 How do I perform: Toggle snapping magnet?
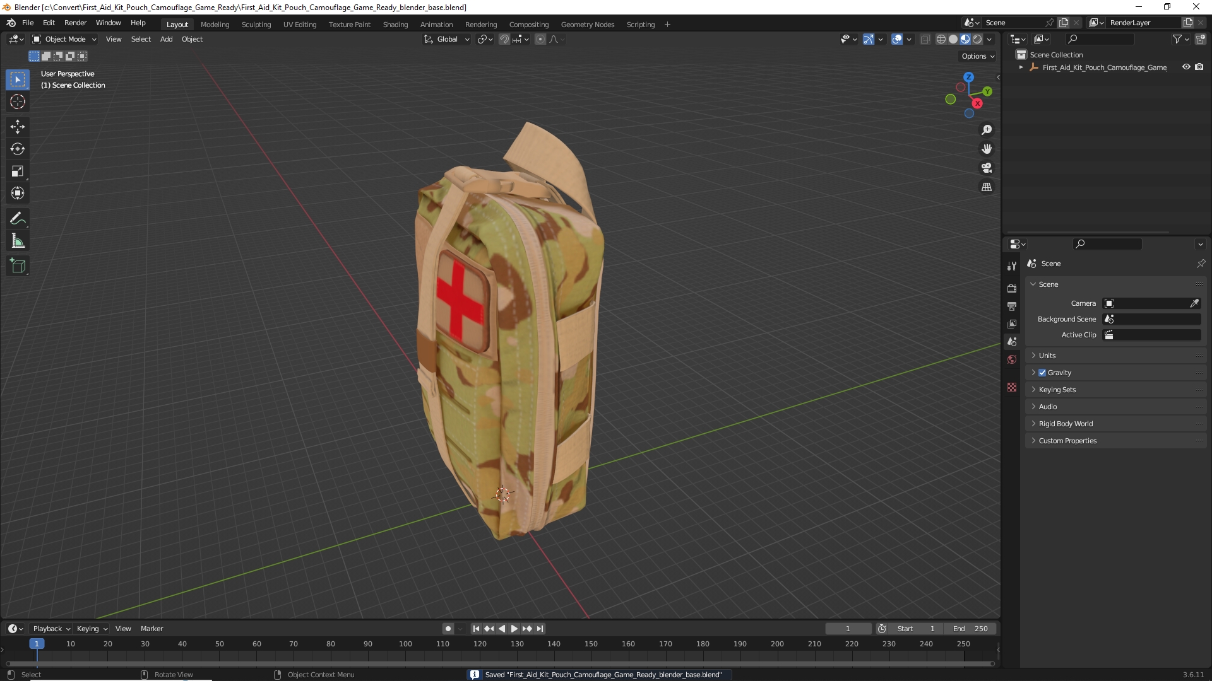[504, 39]
